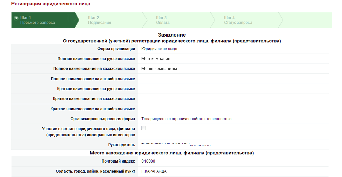Click the label Организационно-правовая форма
342x177 pixels.
(103, 119)
